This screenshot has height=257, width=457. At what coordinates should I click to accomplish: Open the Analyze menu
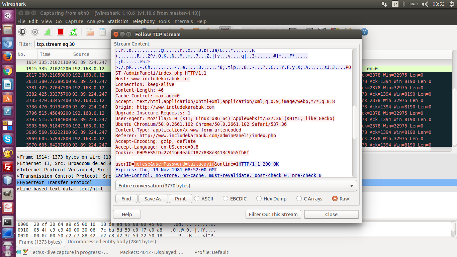click(x=95, y=21)
